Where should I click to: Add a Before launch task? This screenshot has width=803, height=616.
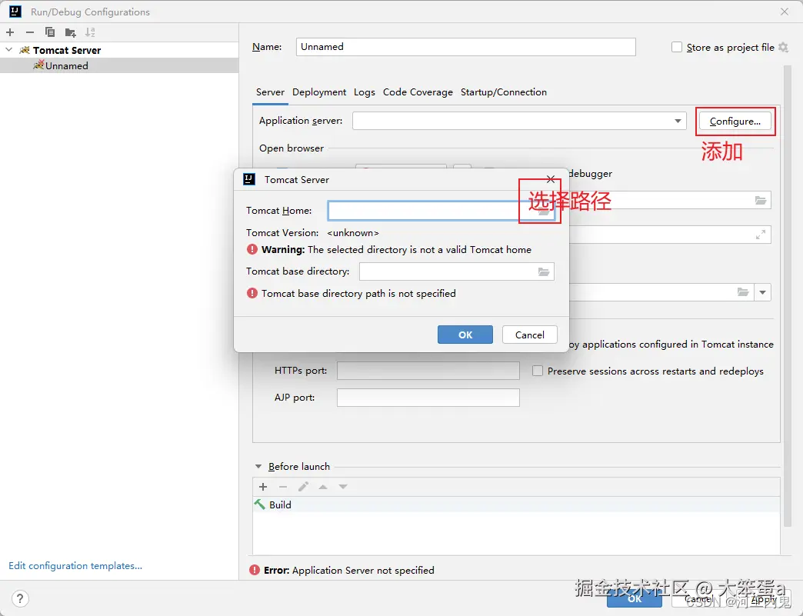pyautogui.click(x=263, y=487)
